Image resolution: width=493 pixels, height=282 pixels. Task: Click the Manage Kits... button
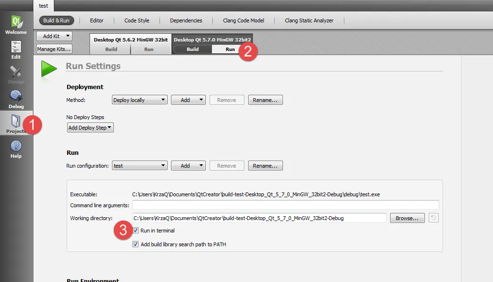[54, 49]
